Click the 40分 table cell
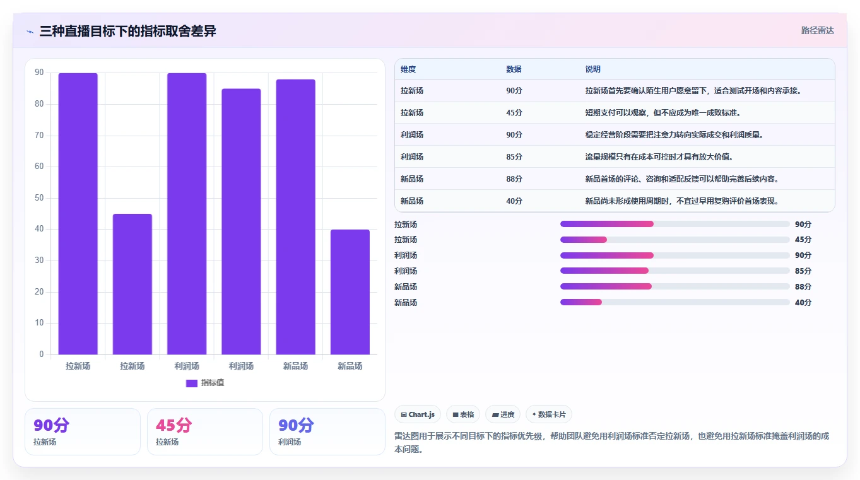Screen dimensions: 860x480 [514, 201]
